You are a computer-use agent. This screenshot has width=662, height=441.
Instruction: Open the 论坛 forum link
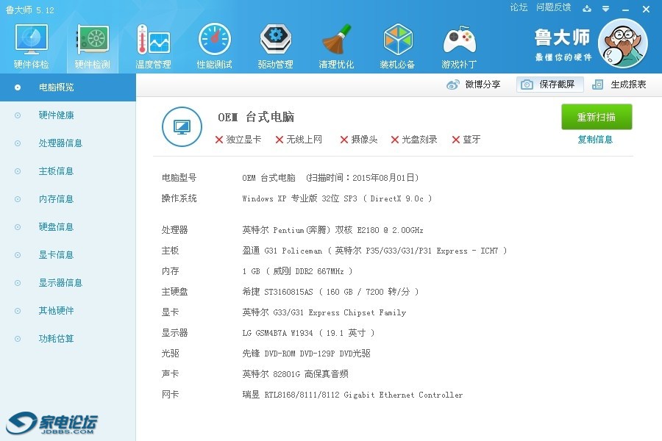[x=519, y=7]
